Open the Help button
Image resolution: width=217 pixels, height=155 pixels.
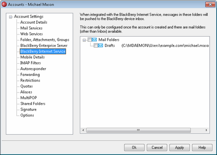tap(202, 148)
